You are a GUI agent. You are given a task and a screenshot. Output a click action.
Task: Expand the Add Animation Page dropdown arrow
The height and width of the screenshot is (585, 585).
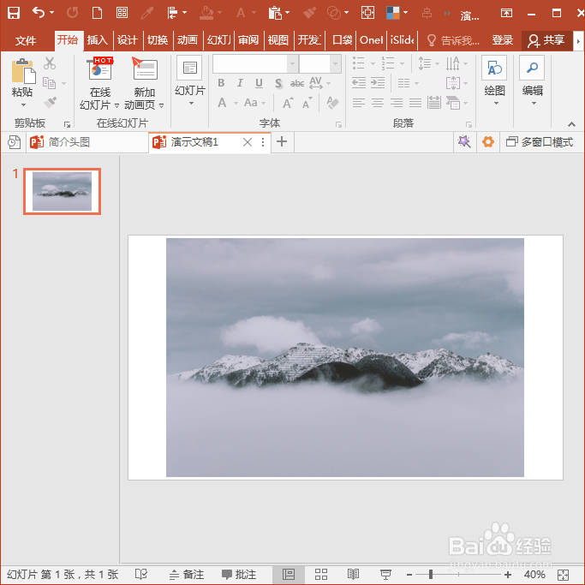point(162,105)
